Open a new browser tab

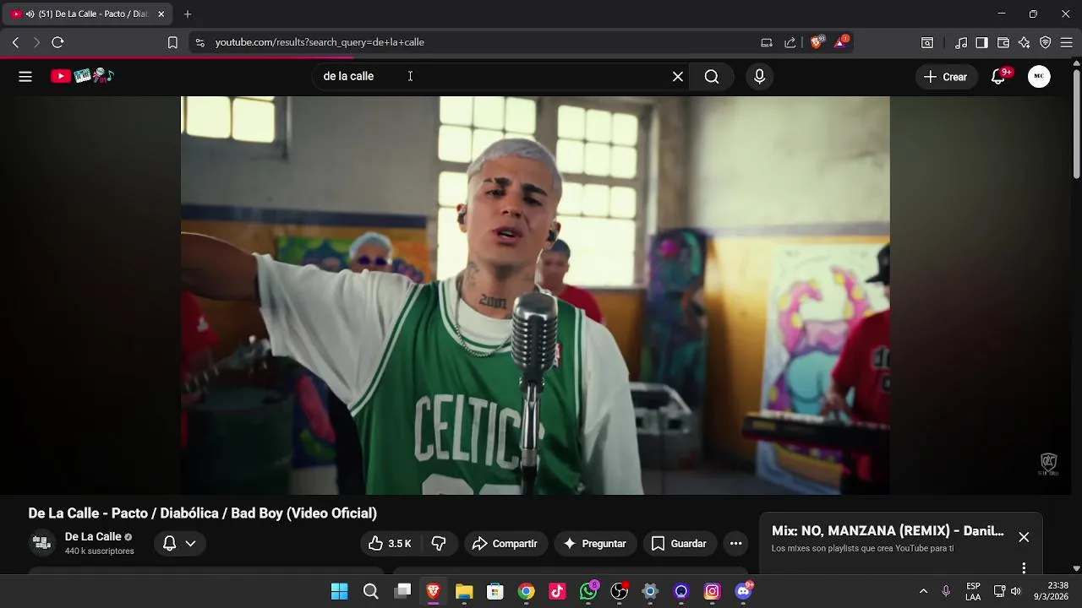coord(188,14)
